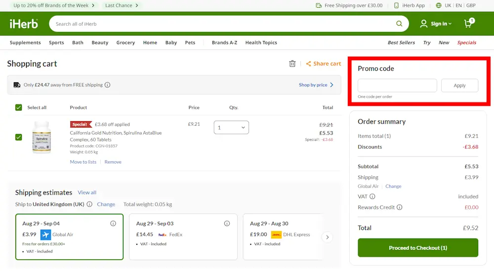
Task: Click the iHerb logo
Action: click(x=24, y=24)
